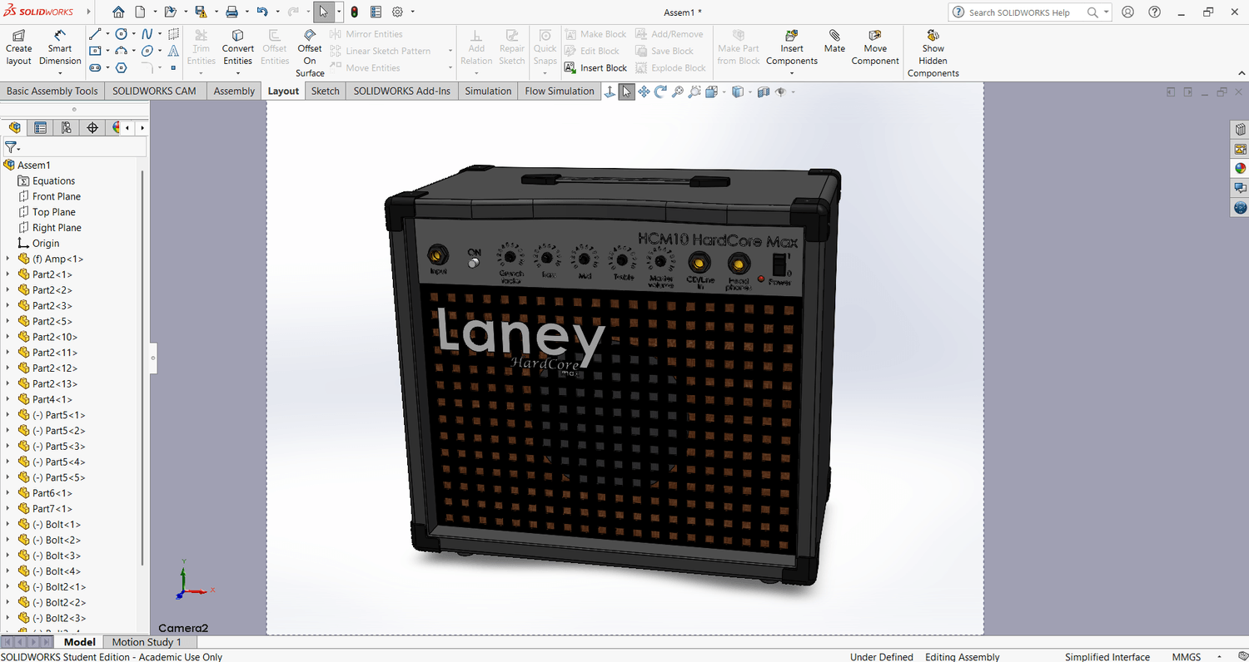Open the Insert Components dropdown arrow
The image size is (1249, 662).
click(791, 73)
